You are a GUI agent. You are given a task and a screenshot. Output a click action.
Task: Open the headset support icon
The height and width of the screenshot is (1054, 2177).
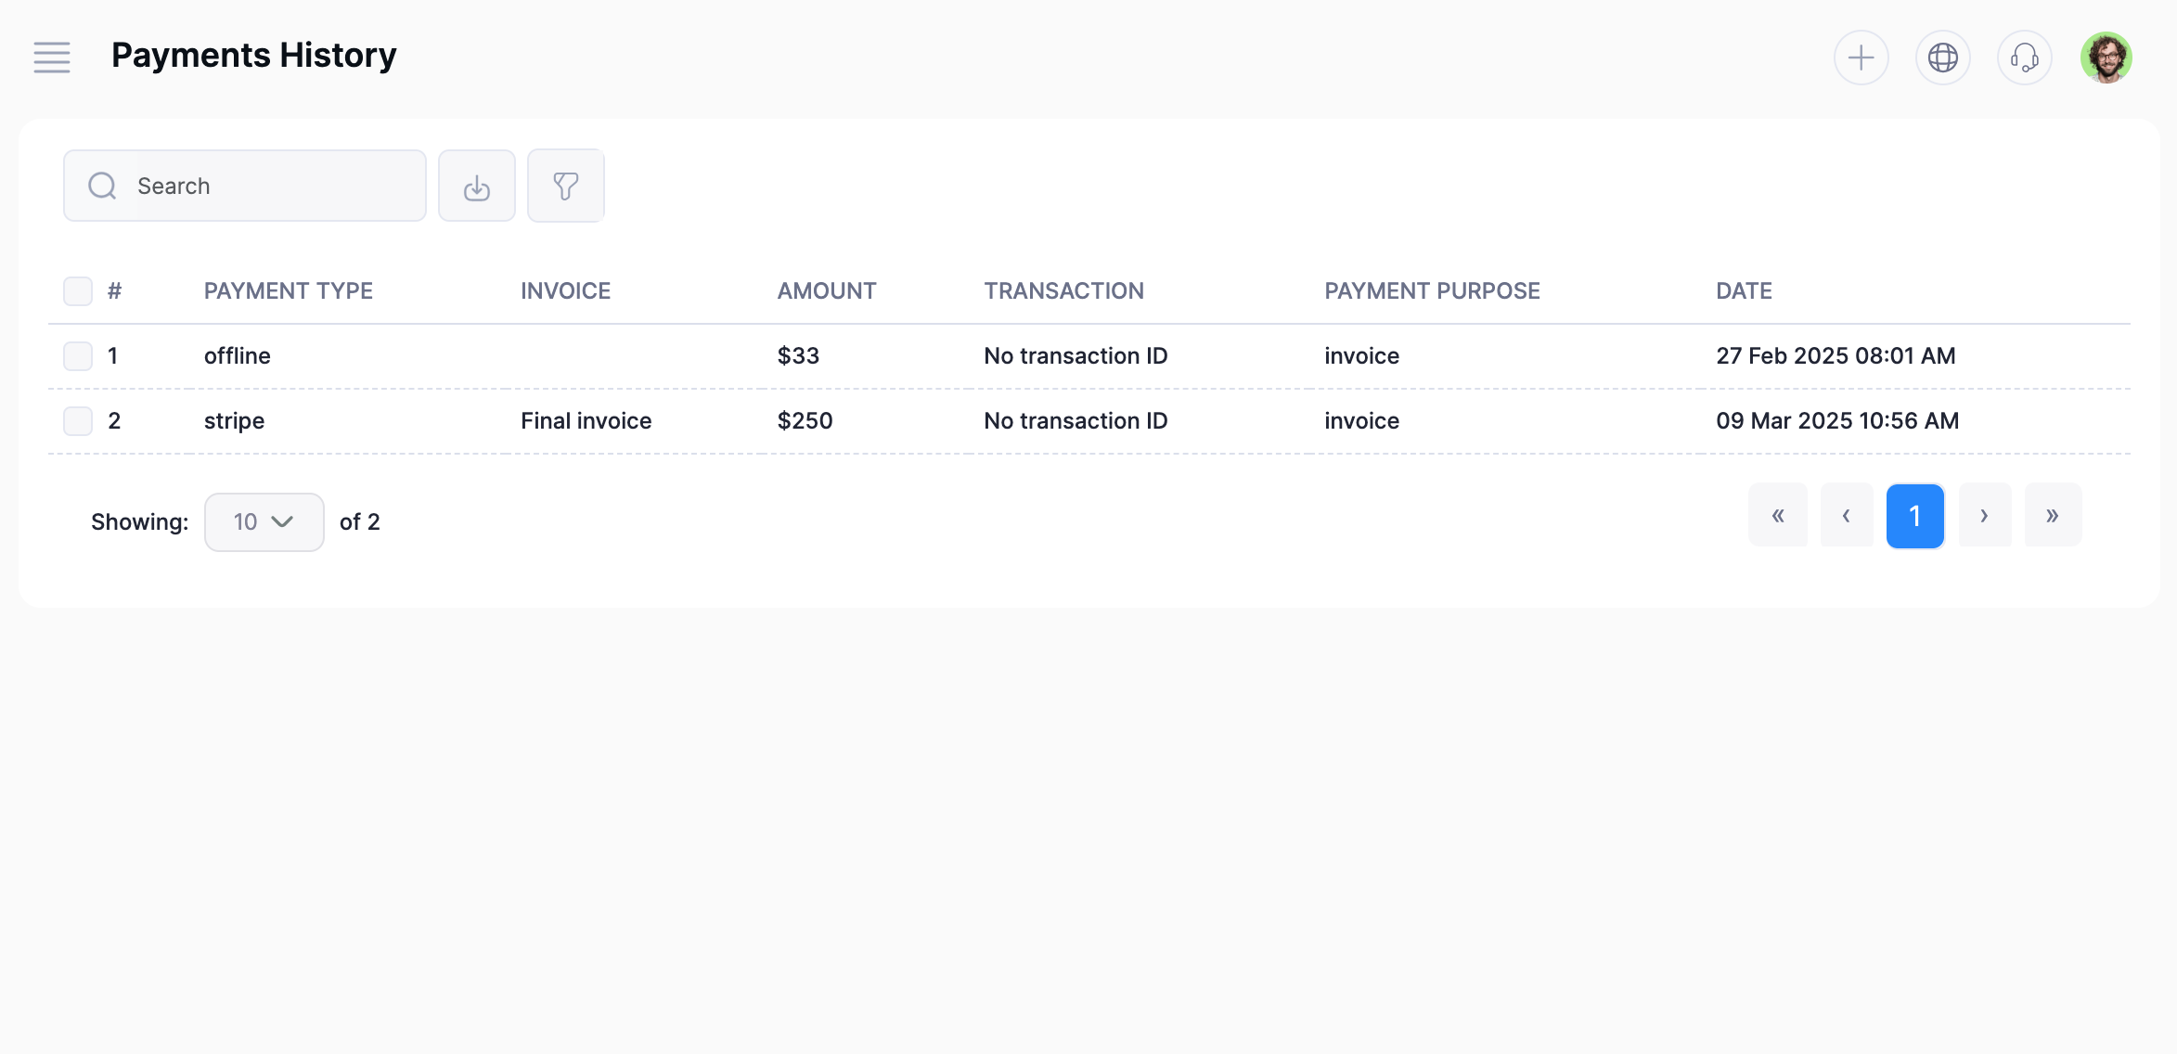(2024, 58)
